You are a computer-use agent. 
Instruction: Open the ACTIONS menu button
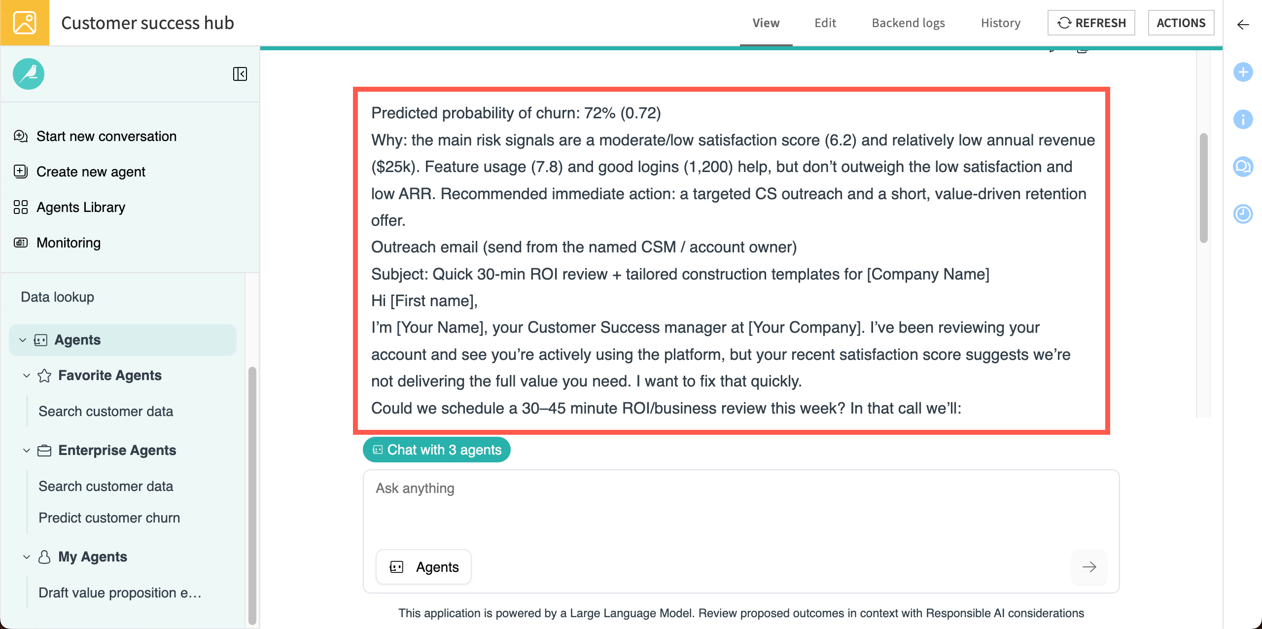point(1181,23)
